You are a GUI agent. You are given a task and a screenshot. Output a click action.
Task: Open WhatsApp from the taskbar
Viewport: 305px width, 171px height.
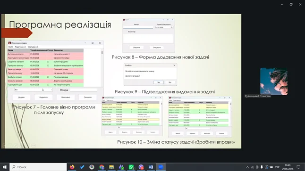coord(131,167)
